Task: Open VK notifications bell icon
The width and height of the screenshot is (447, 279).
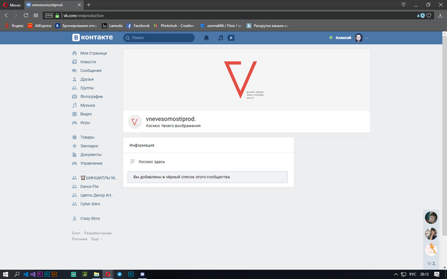Action: (206, 38)
